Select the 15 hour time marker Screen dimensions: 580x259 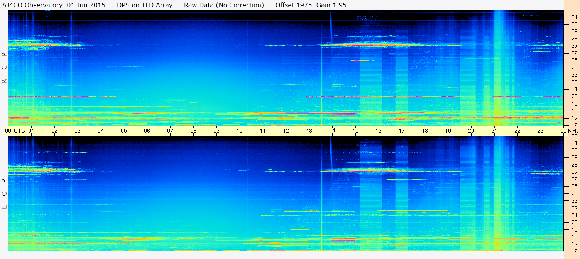tap(355, 131)
